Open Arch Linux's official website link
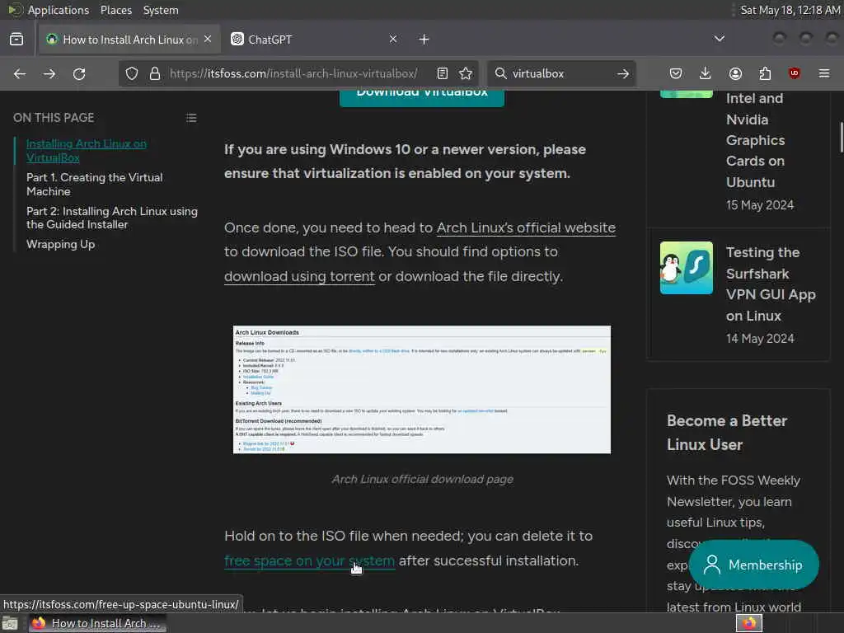 tap(526, 227)
